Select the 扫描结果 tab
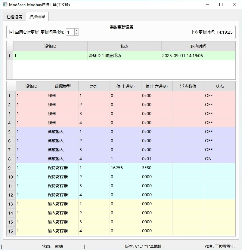Screen dimensions: 242x250 pyautogui.click(x=37, y=17)
